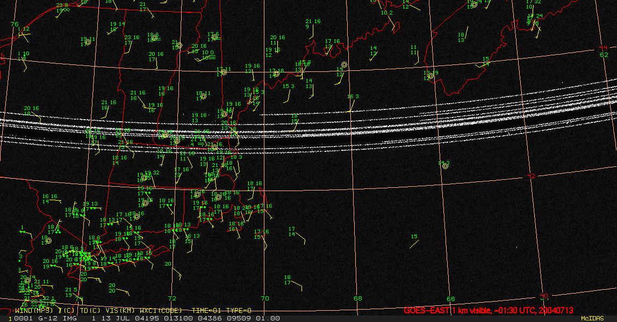This screenshot has height=322, width=617.
Task: Click 0001 in the status bar
Action: [22, 318]
